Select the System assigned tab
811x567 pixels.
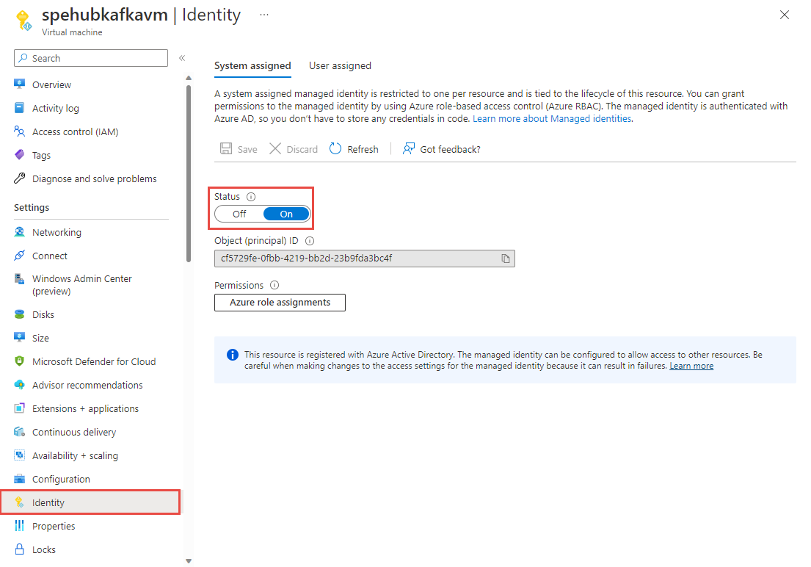tap(252, 65)
